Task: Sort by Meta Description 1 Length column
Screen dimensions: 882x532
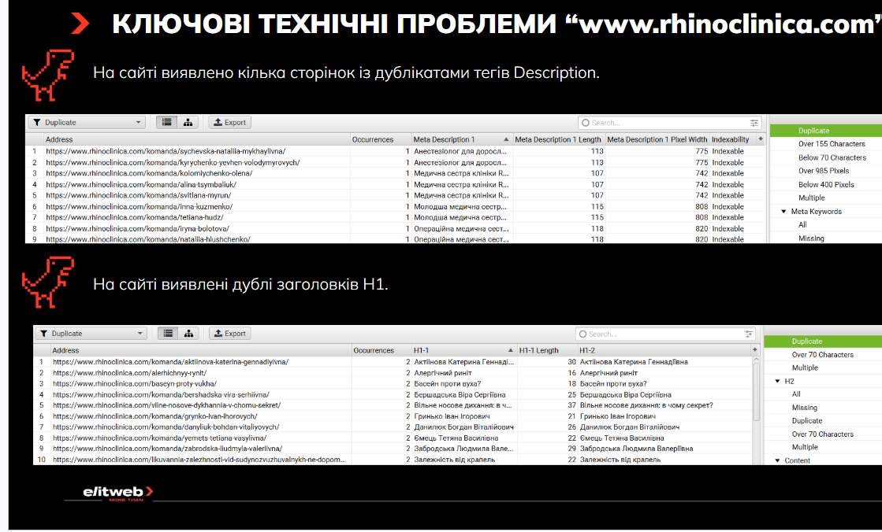Action: (x=558, y=139)
